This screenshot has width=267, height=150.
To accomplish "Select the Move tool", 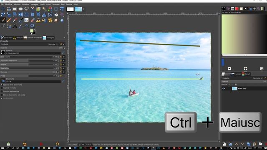I will 3,9.
